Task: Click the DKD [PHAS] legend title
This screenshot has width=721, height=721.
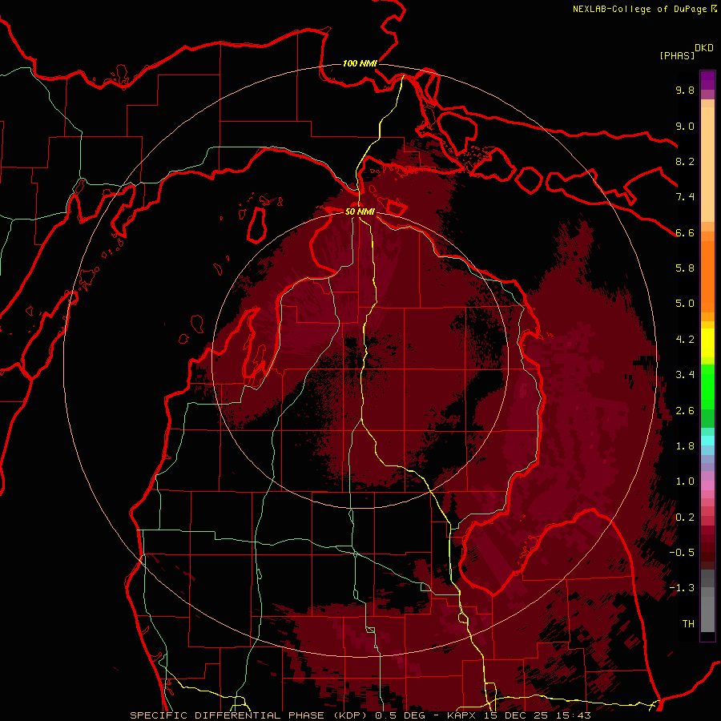Action: click(686, 52)
